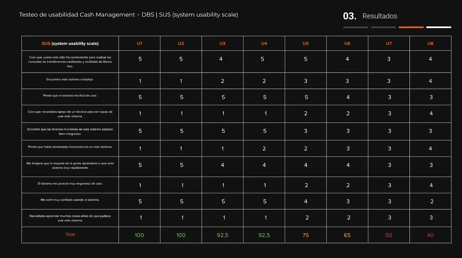Image resolution: width=462 pixels, height=258 pixels.
Task: Select the U1 column header
Action: [x=139, y=43]
